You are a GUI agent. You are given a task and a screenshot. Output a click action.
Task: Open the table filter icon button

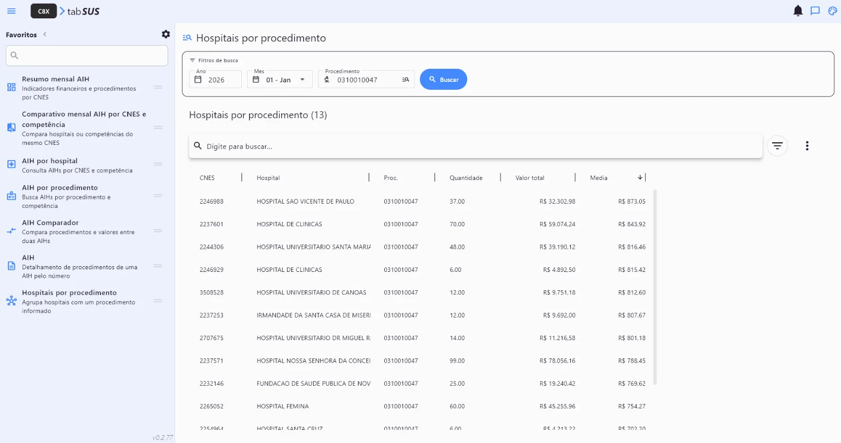tap(777, 145)
